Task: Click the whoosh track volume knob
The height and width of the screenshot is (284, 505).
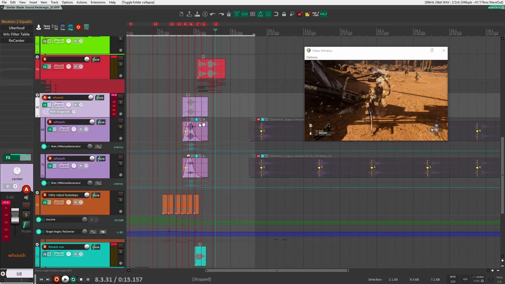Action: [91, 98]
